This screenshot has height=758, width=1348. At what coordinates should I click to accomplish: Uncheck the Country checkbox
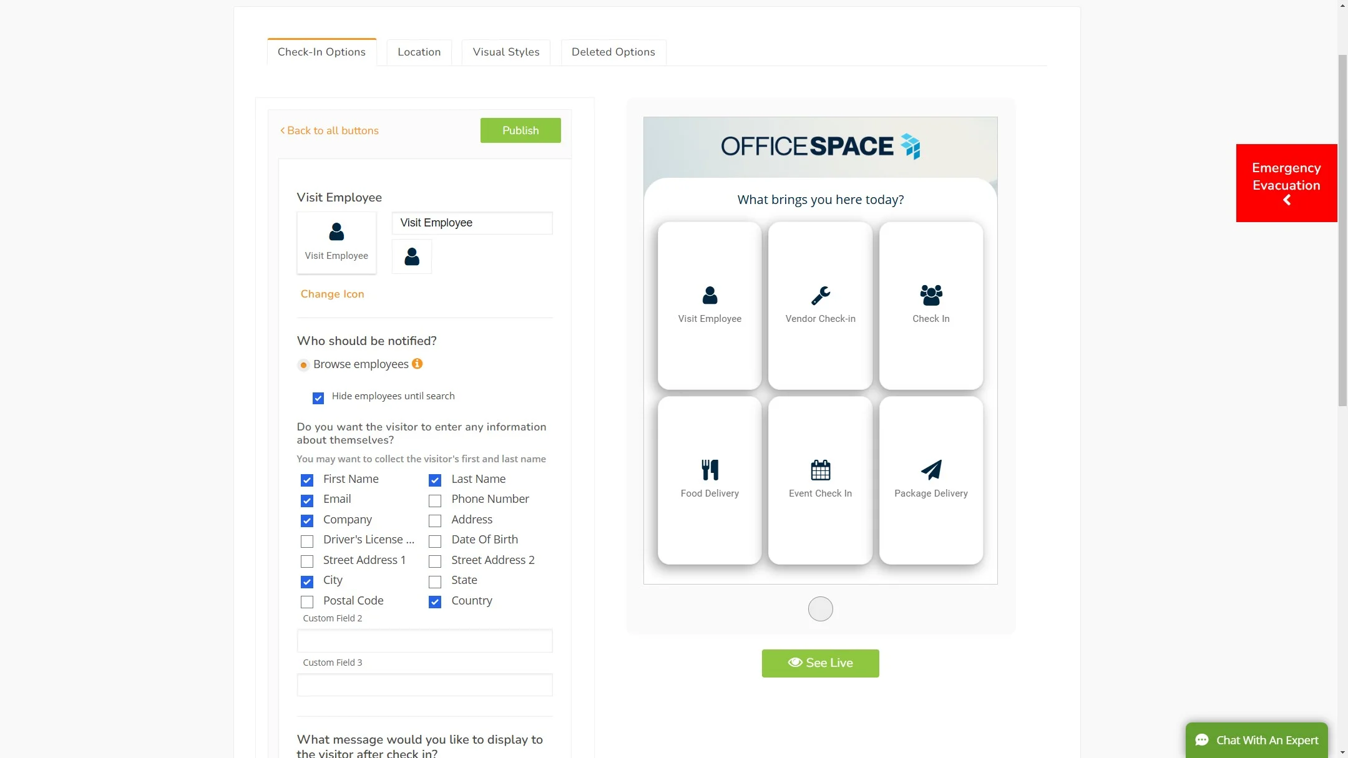click(x=435, y=602)
